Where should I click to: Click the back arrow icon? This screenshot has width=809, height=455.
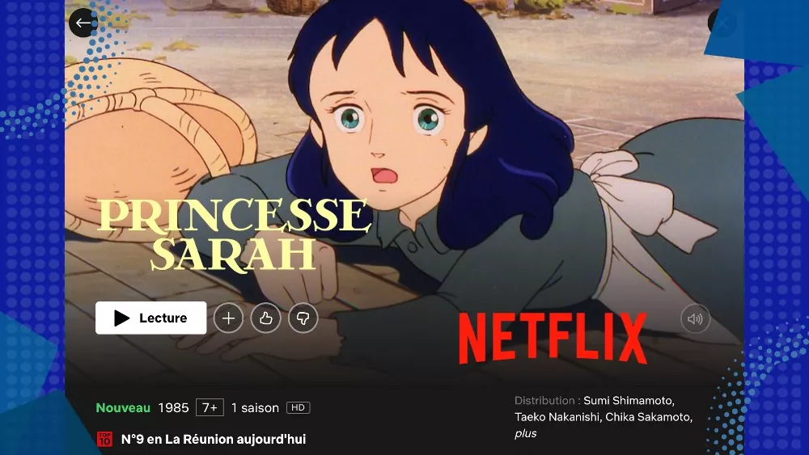tap(83, 23)
